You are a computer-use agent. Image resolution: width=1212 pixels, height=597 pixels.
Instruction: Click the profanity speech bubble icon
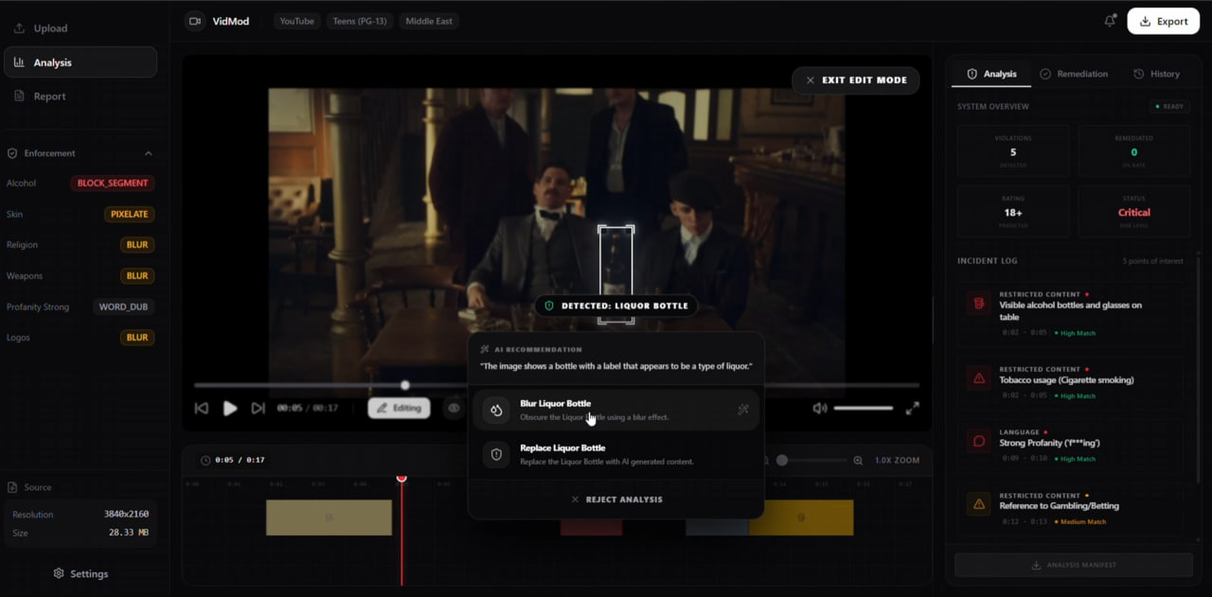[x=978, y=442]
